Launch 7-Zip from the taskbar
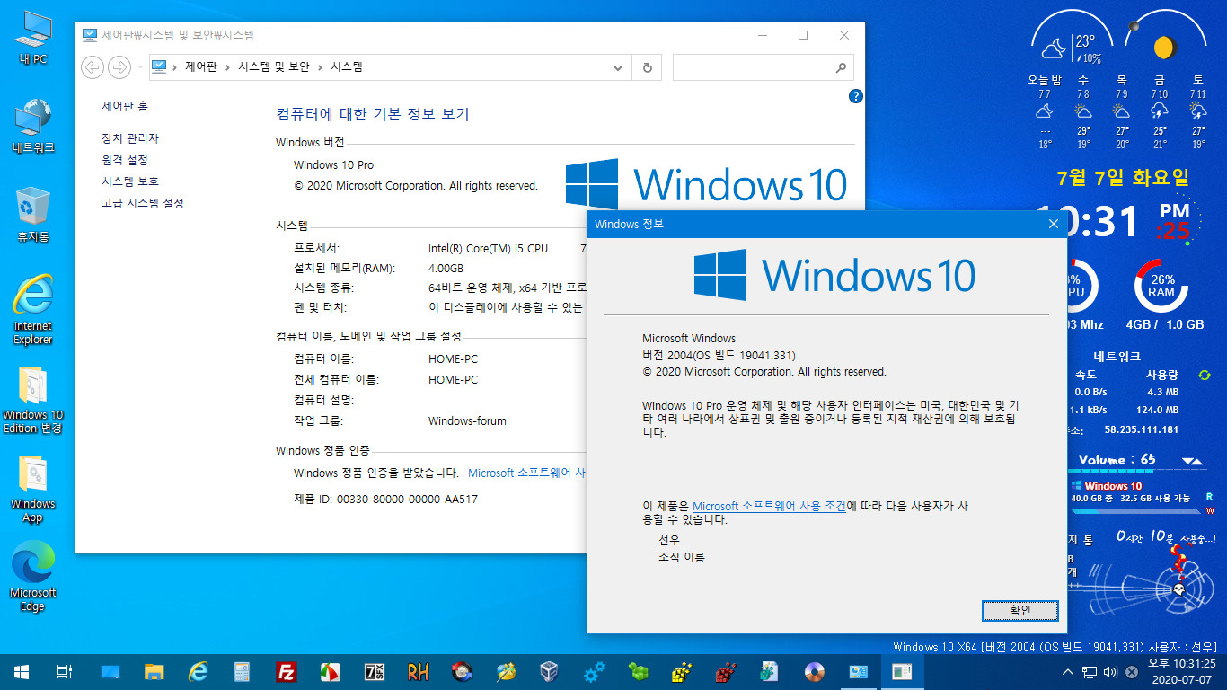The width and height of the screenshot is (1227, 690). 375,671
